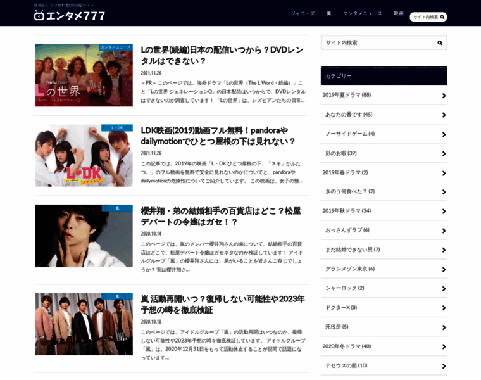Click excerpt starting この記事では、2019年の映画
Image resolution: width=481 pixels, height=380 pixels.
222,172
